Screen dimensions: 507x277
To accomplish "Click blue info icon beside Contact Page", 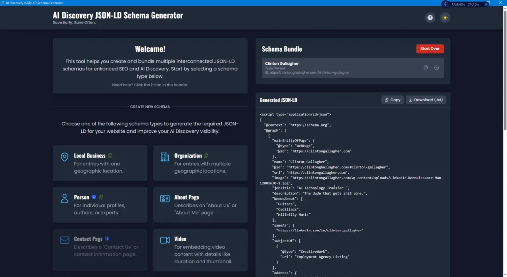I will point(107,239).
